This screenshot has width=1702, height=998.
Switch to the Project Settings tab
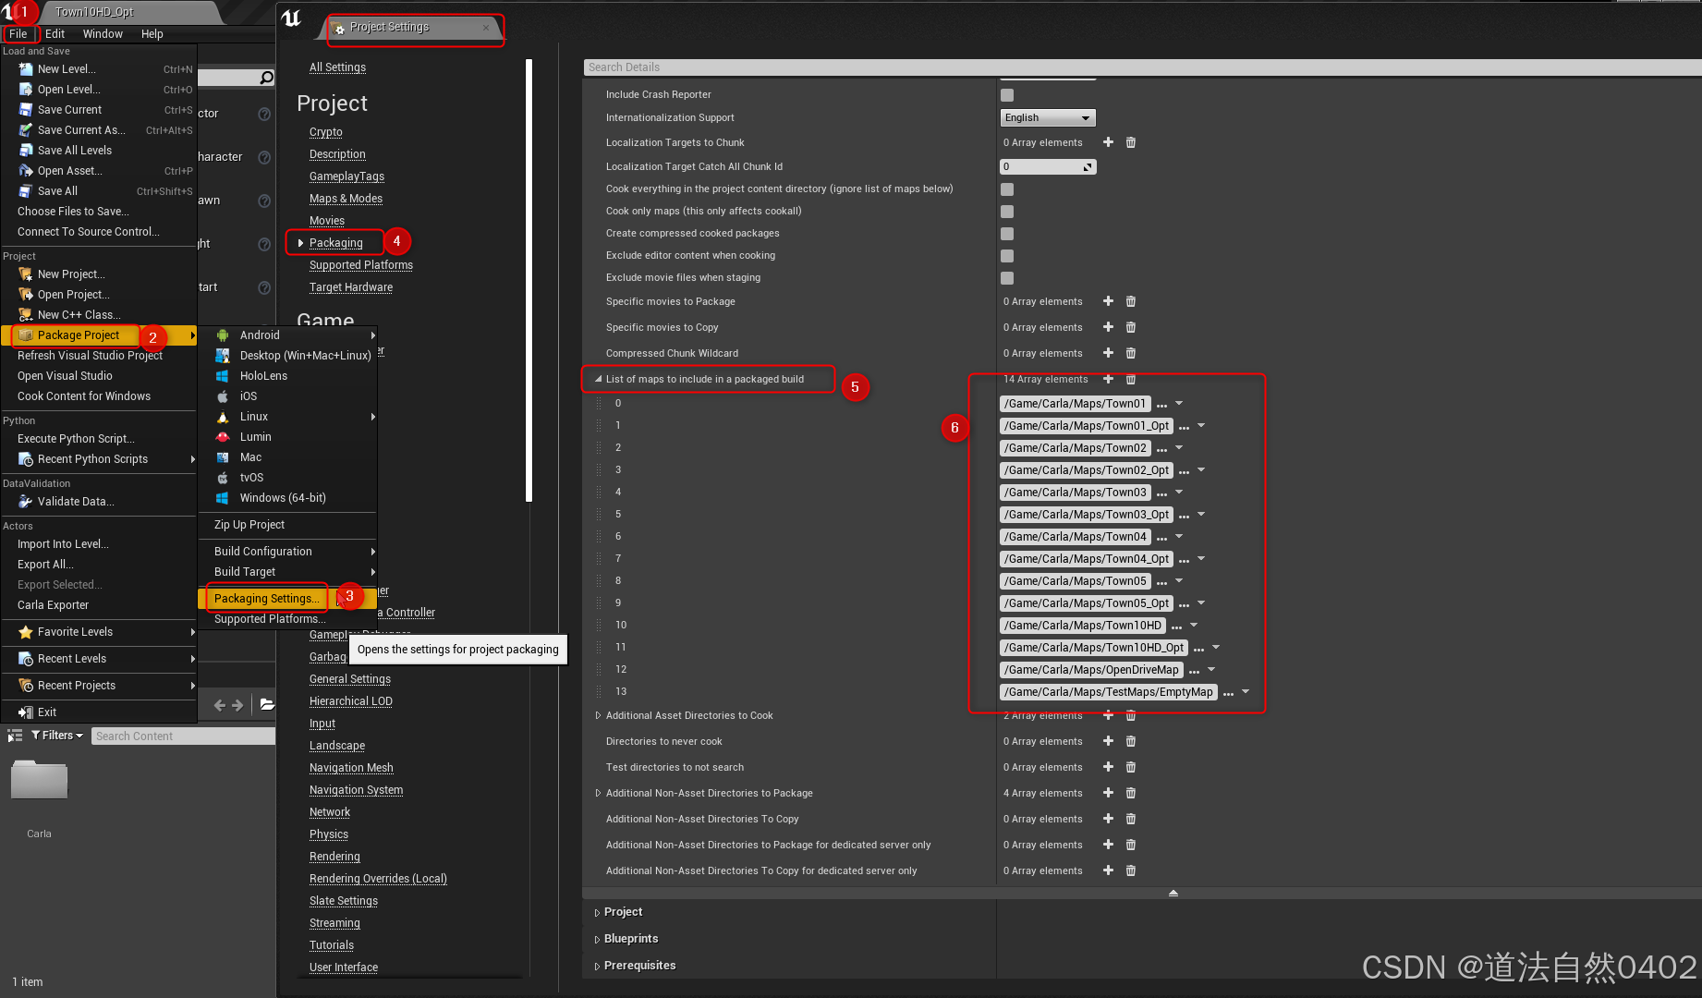(412, 28)
